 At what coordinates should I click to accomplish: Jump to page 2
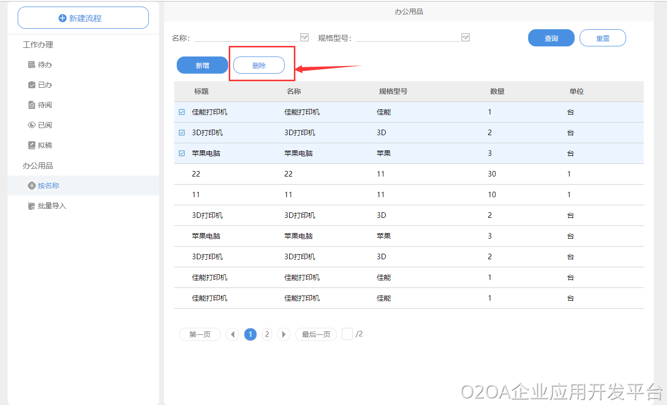(267, 334)
